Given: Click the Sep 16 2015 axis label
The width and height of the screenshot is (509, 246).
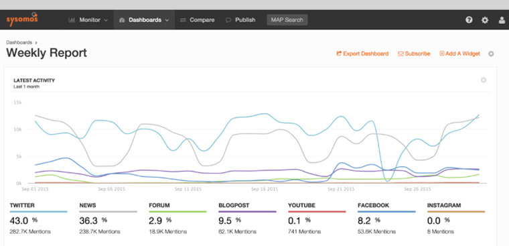Looking at the screenshot, I should point(265,188).
